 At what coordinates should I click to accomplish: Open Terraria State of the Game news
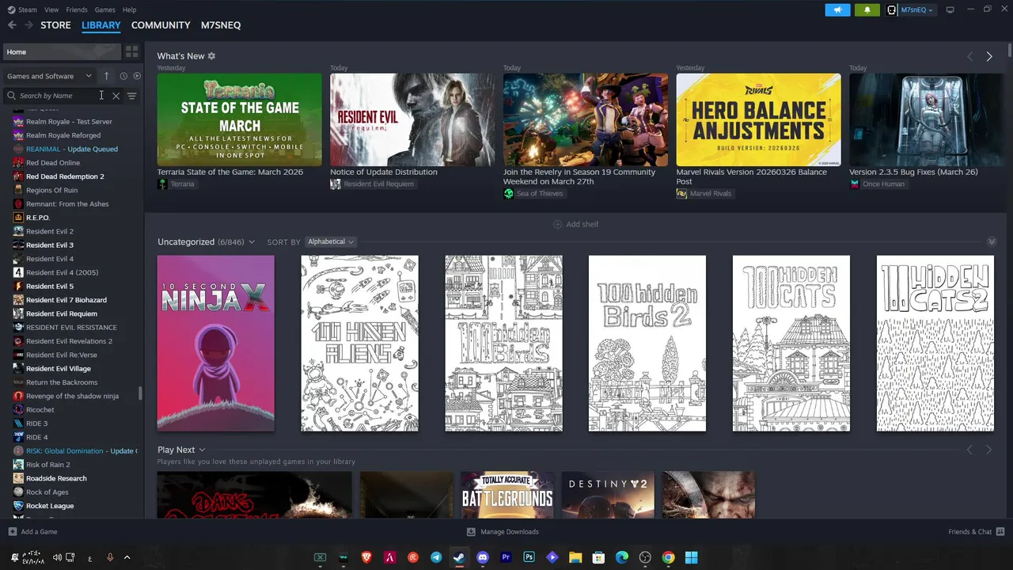[x=240, y=120]
